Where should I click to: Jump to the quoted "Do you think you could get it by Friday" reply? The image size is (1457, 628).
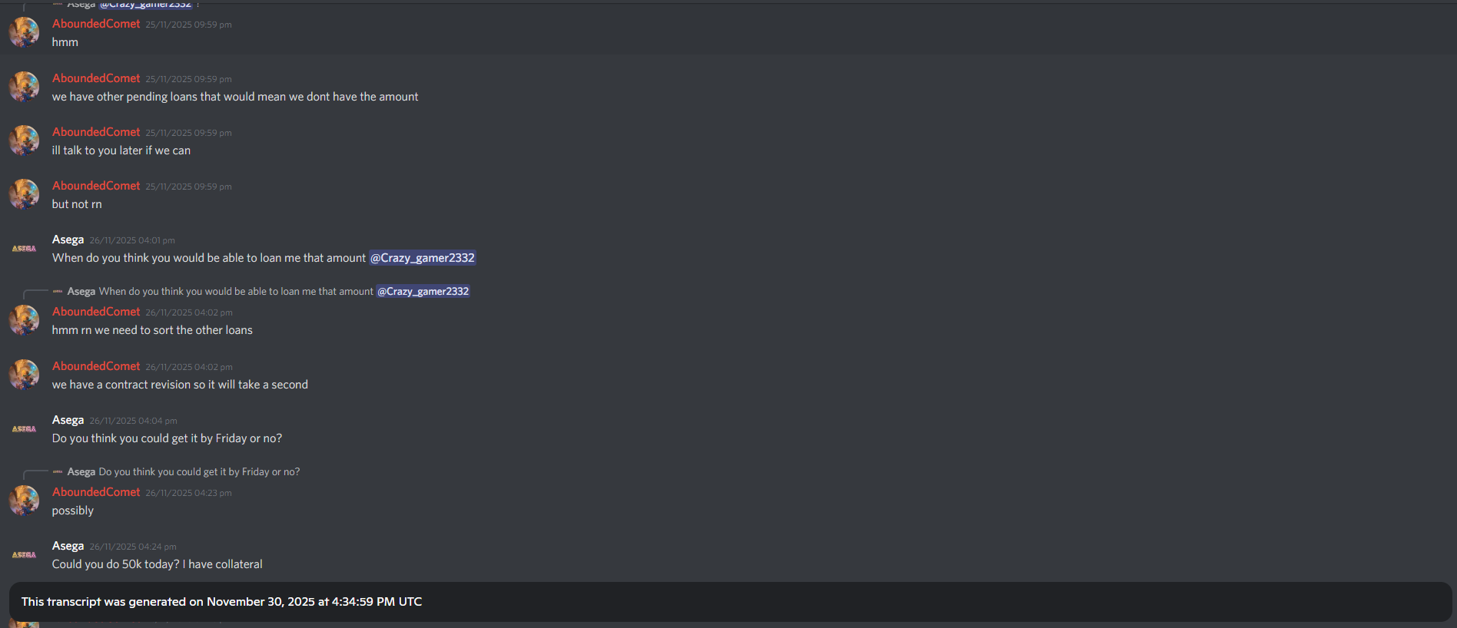(199, 472)
